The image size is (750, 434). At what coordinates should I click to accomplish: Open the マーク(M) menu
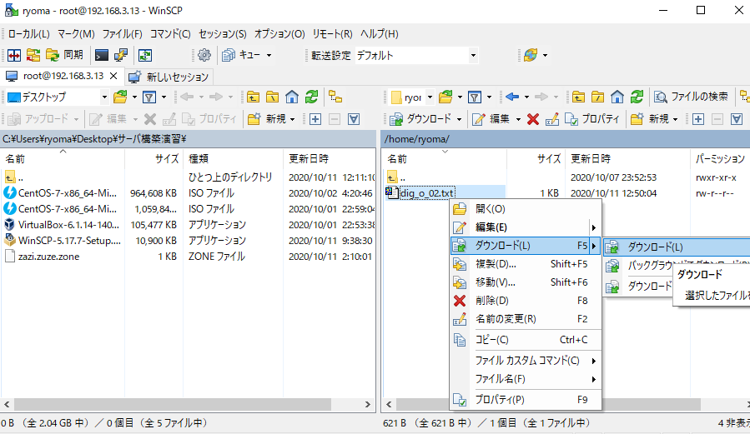coord(76,34)
